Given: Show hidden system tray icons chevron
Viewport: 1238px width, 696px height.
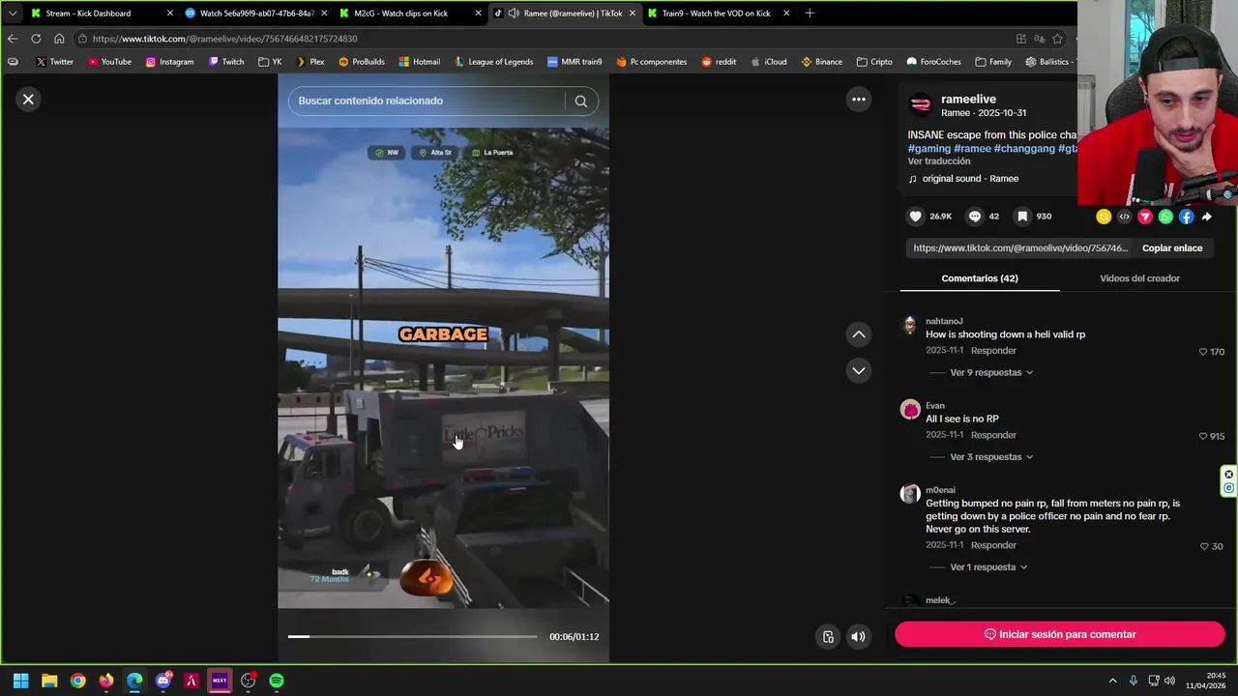Looking at the screenshot, I should [x=1112, y=681].
